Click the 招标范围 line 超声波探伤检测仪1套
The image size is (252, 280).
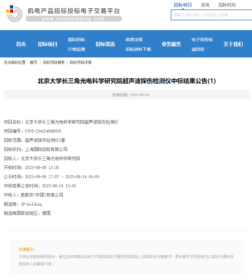tap(35, 140)
